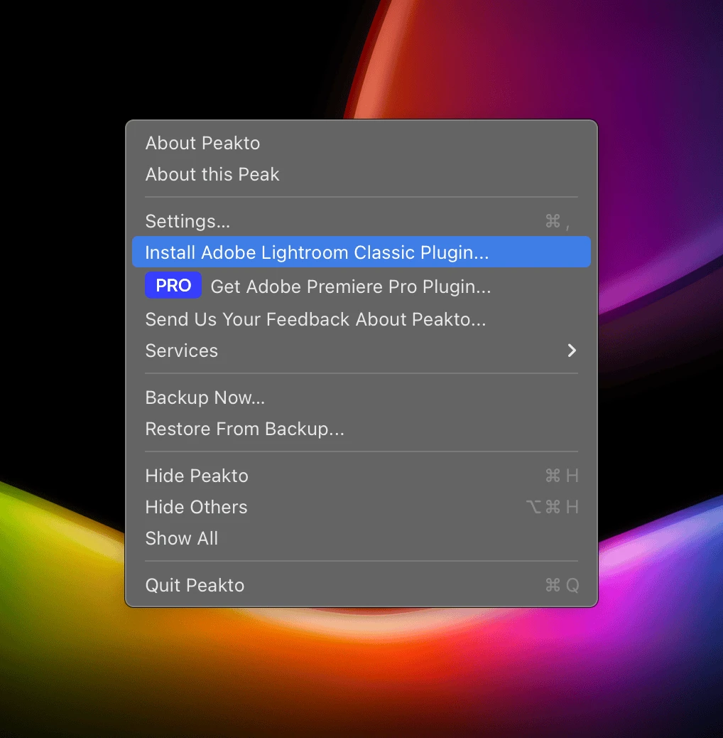Select Get Adobe Premiere Pro Plugin...
723x738 pixels.
361,286
